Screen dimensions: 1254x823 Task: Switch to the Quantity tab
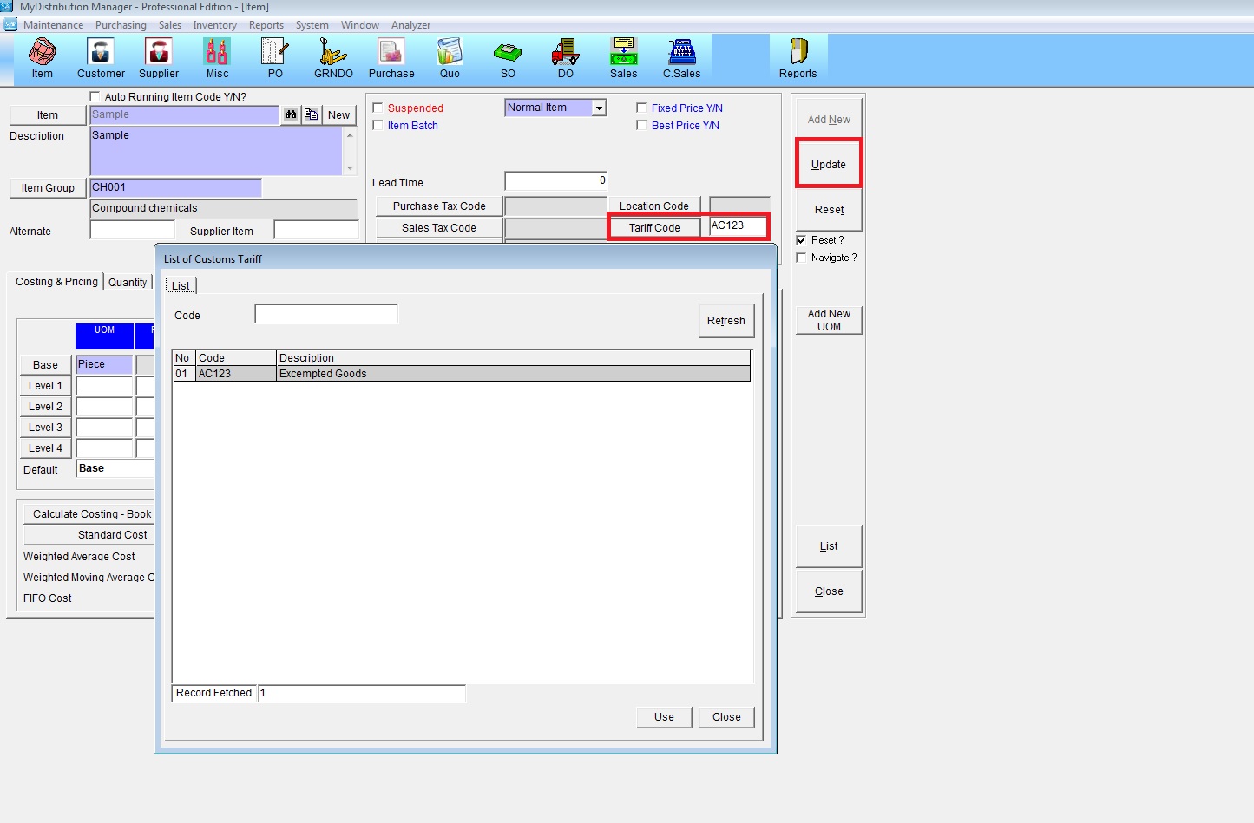[x=128, y=283]
